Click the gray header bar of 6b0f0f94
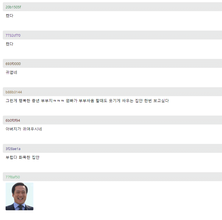The width and height of the screenshot is (222, 220). (x=113, y=120)
